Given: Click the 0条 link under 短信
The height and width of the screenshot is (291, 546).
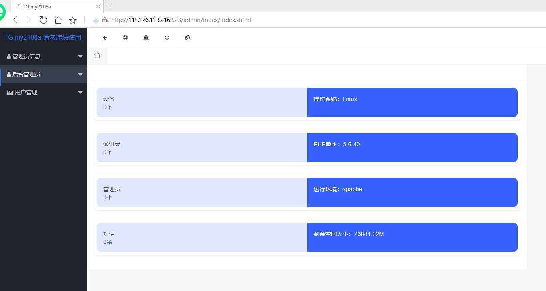Looking at the screenshot, I should coord(107,242).
